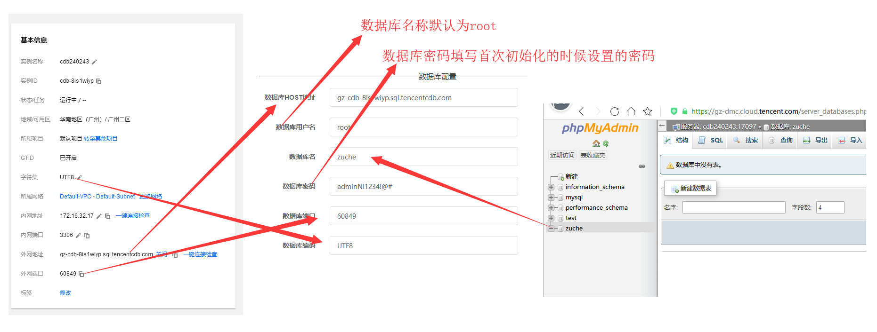The width and height of the screenshot is (877, 332).
Task: Click the browser home icon
Action: click(x=631, y=111)
